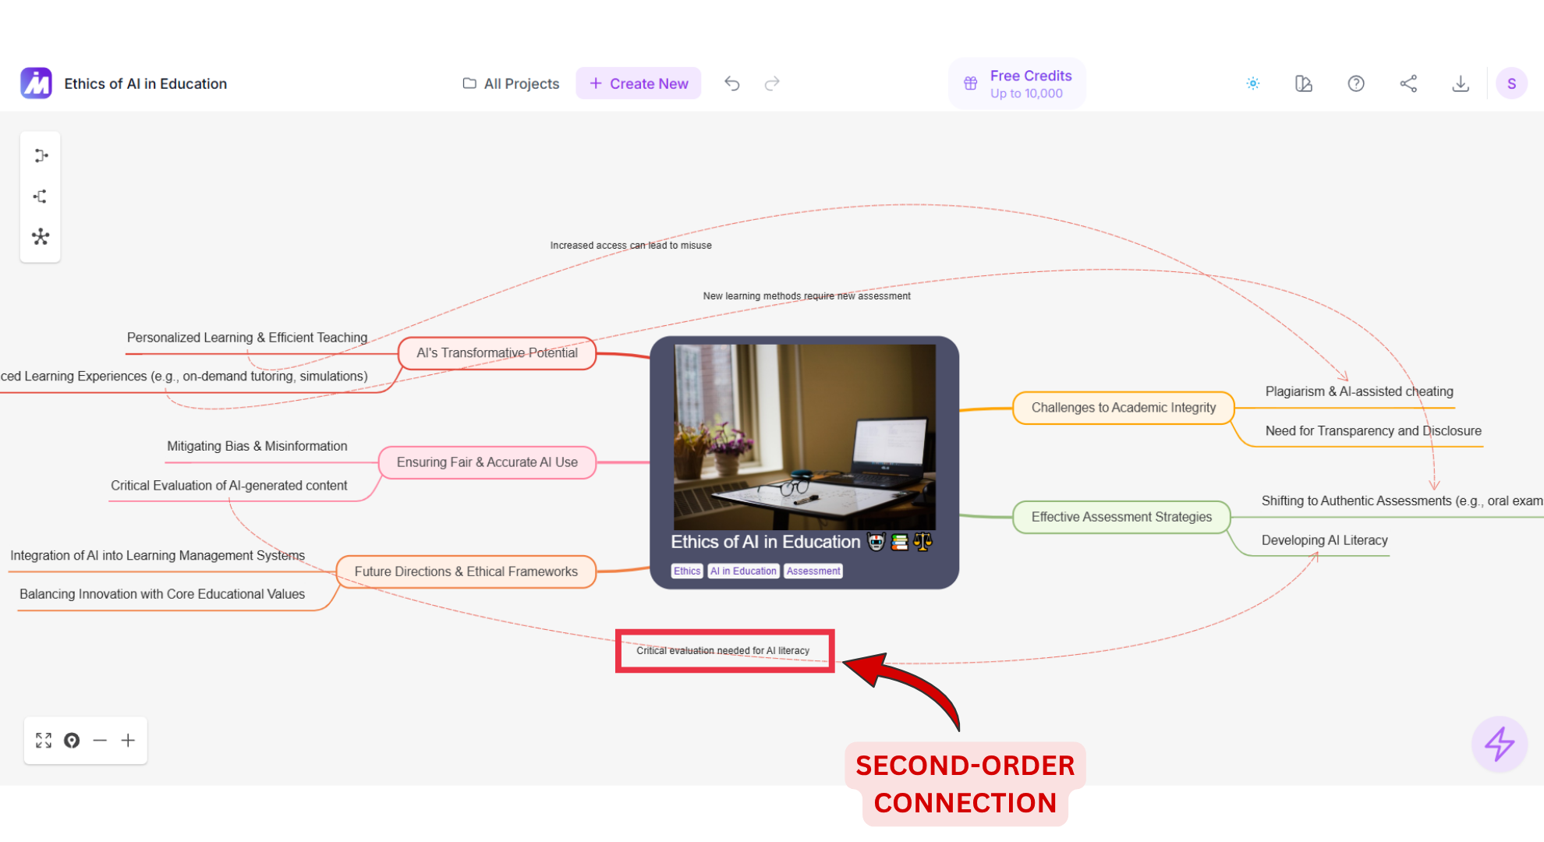1544x842 pixels.
Task: Click the redo arrow
Action: [x=772, y=83]
